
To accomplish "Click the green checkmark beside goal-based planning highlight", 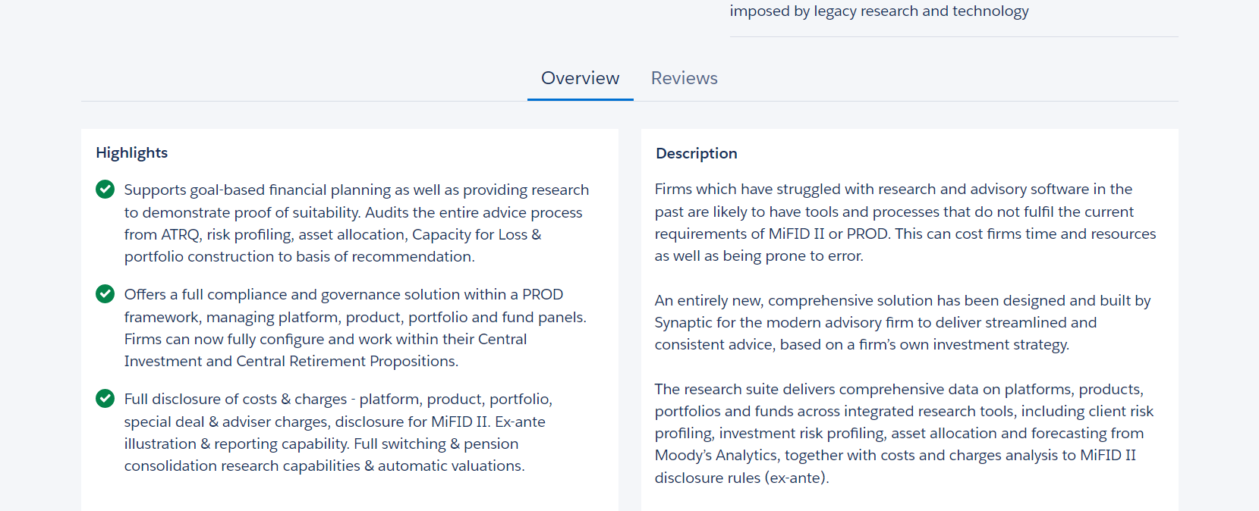I will click(x=105, y=190).
